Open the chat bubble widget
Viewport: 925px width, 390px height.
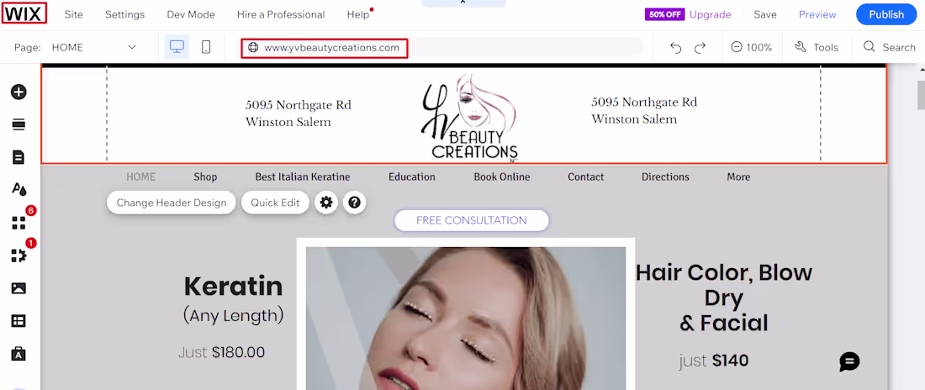click(849, 361)
